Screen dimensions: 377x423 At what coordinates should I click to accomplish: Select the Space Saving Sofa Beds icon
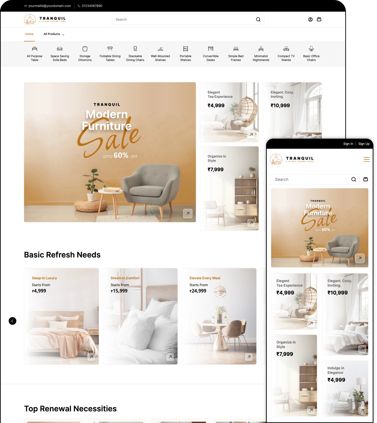(x=60, y=49)
